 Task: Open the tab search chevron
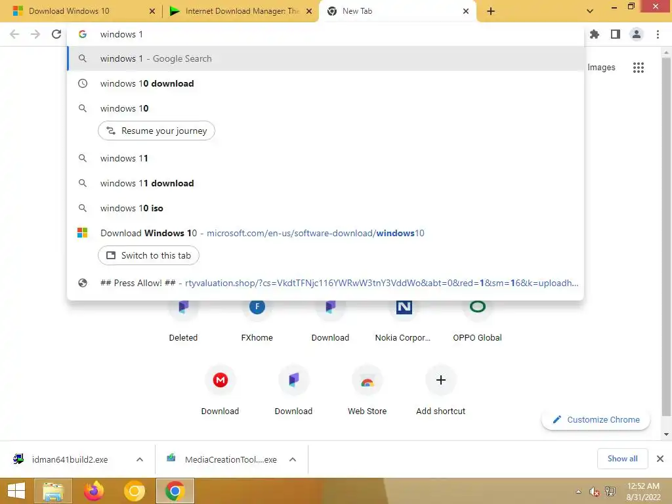pyautogui.click(x=590, y=11)
